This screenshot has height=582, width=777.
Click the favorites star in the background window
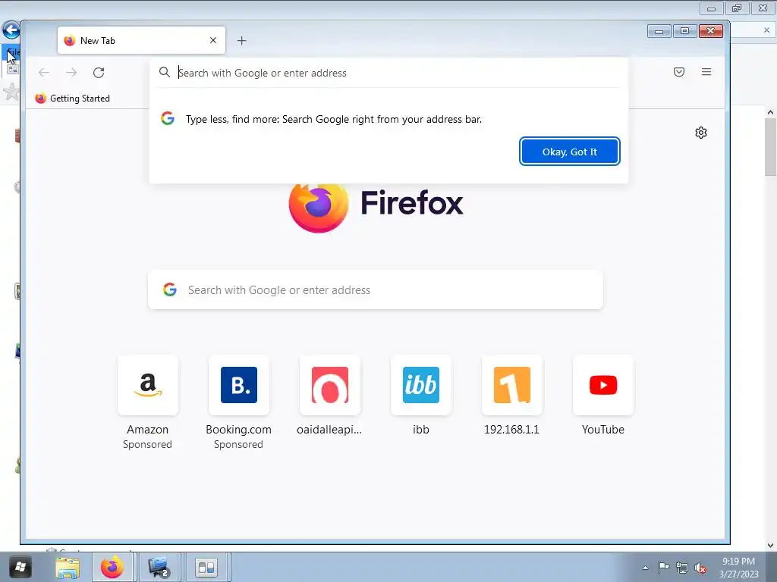pyautogui.click(x=11, y=92)
